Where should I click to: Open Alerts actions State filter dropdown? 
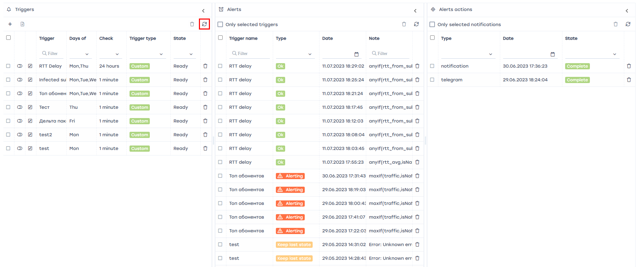coord(614,54)
